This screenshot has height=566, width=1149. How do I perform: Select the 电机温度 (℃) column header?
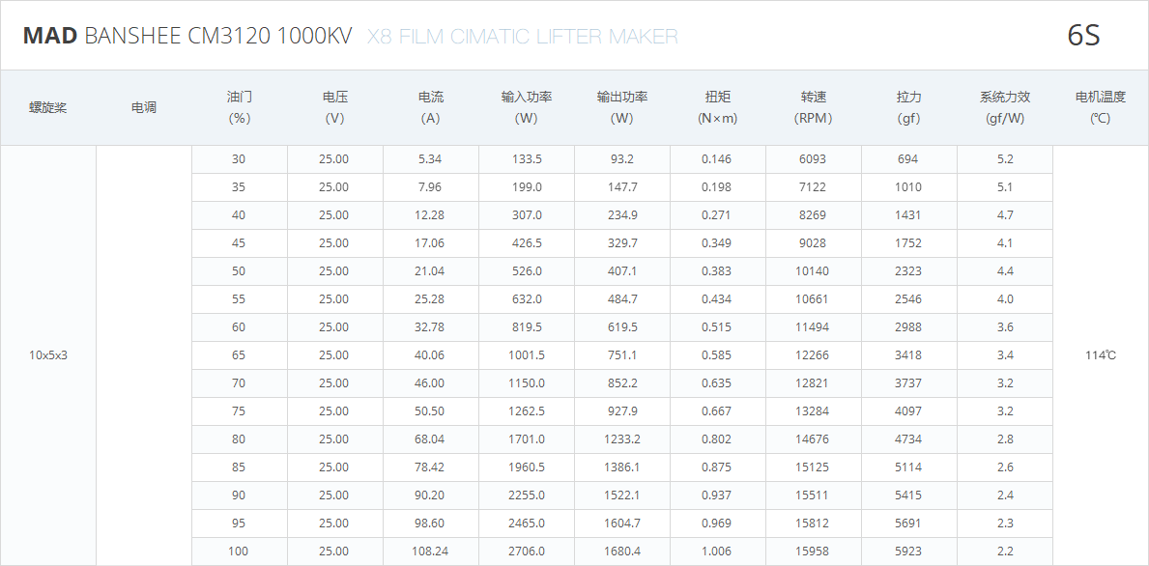point(1100,107)
